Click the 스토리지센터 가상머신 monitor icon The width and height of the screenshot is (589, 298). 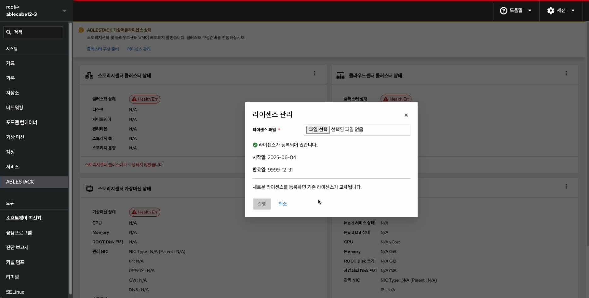click(x=89, y=189)
